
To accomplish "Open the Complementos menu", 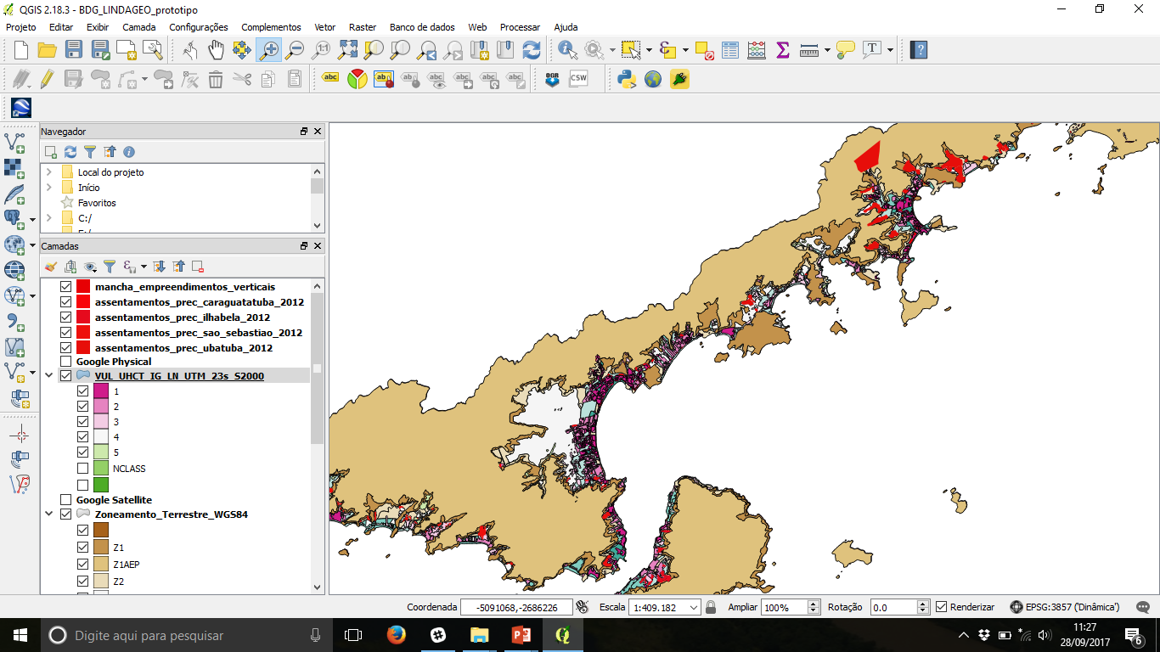I will [x=271, y=27].
